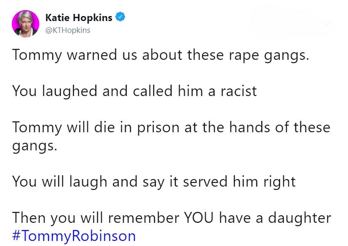Screen dimensions: 348x246
Task: Click the word 'prison' in the tweet
Action: tap(158, 128)
